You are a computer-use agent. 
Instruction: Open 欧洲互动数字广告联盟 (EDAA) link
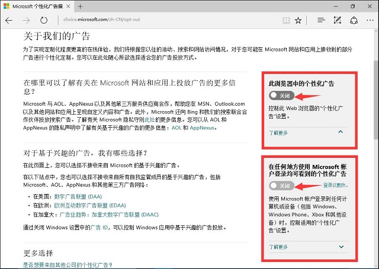click(x=90, y=206)
